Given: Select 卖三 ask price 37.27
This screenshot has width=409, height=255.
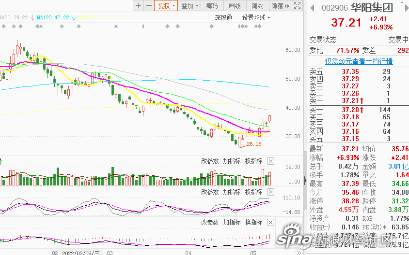Looking at the screenshot, I should [350, 86].
